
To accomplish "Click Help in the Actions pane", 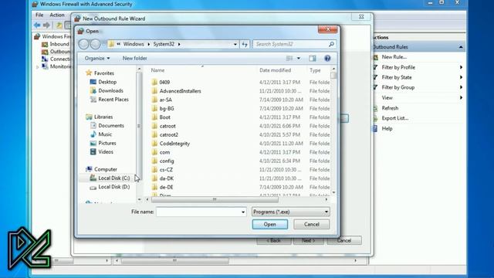I will [x=387, y=129].
